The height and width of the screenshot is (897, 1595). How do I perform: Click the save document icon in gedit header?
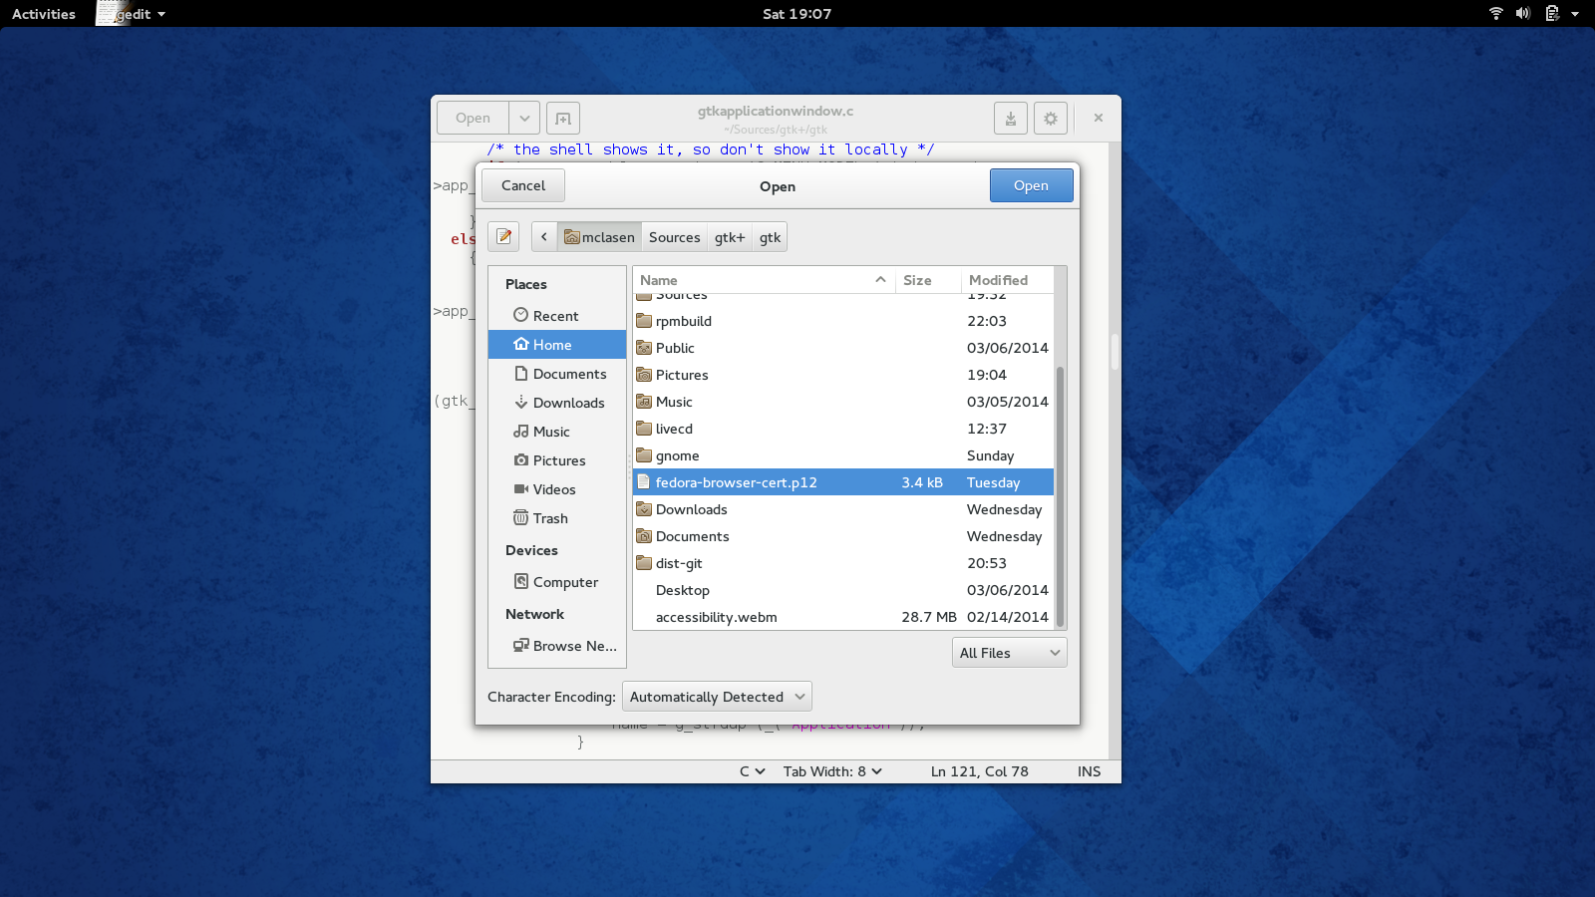1011,118
